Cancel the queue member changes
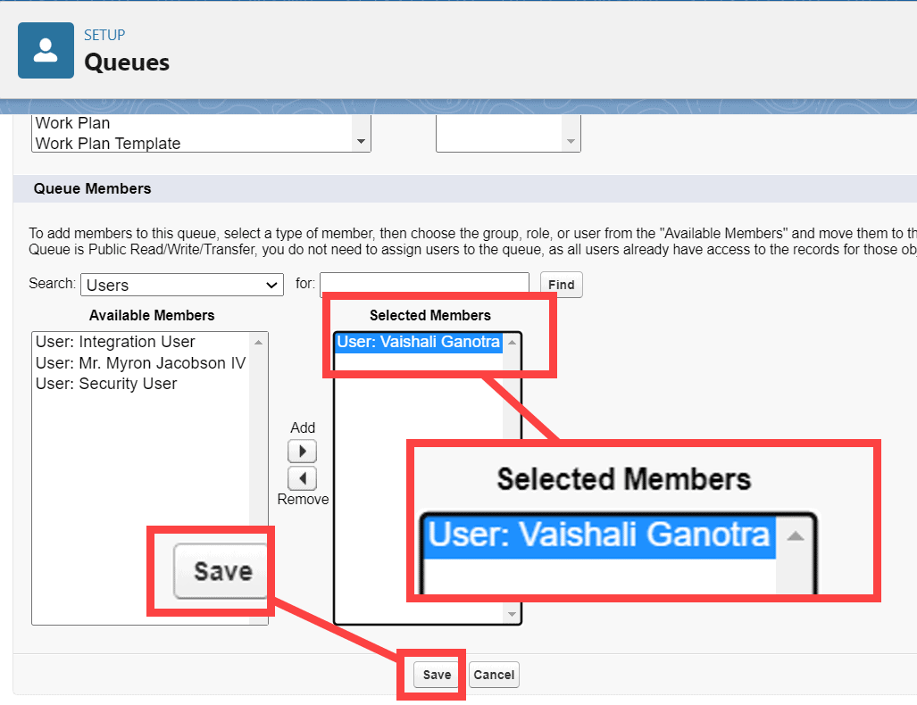Screen dimensions: 917x705 click(x=494, y=675)
